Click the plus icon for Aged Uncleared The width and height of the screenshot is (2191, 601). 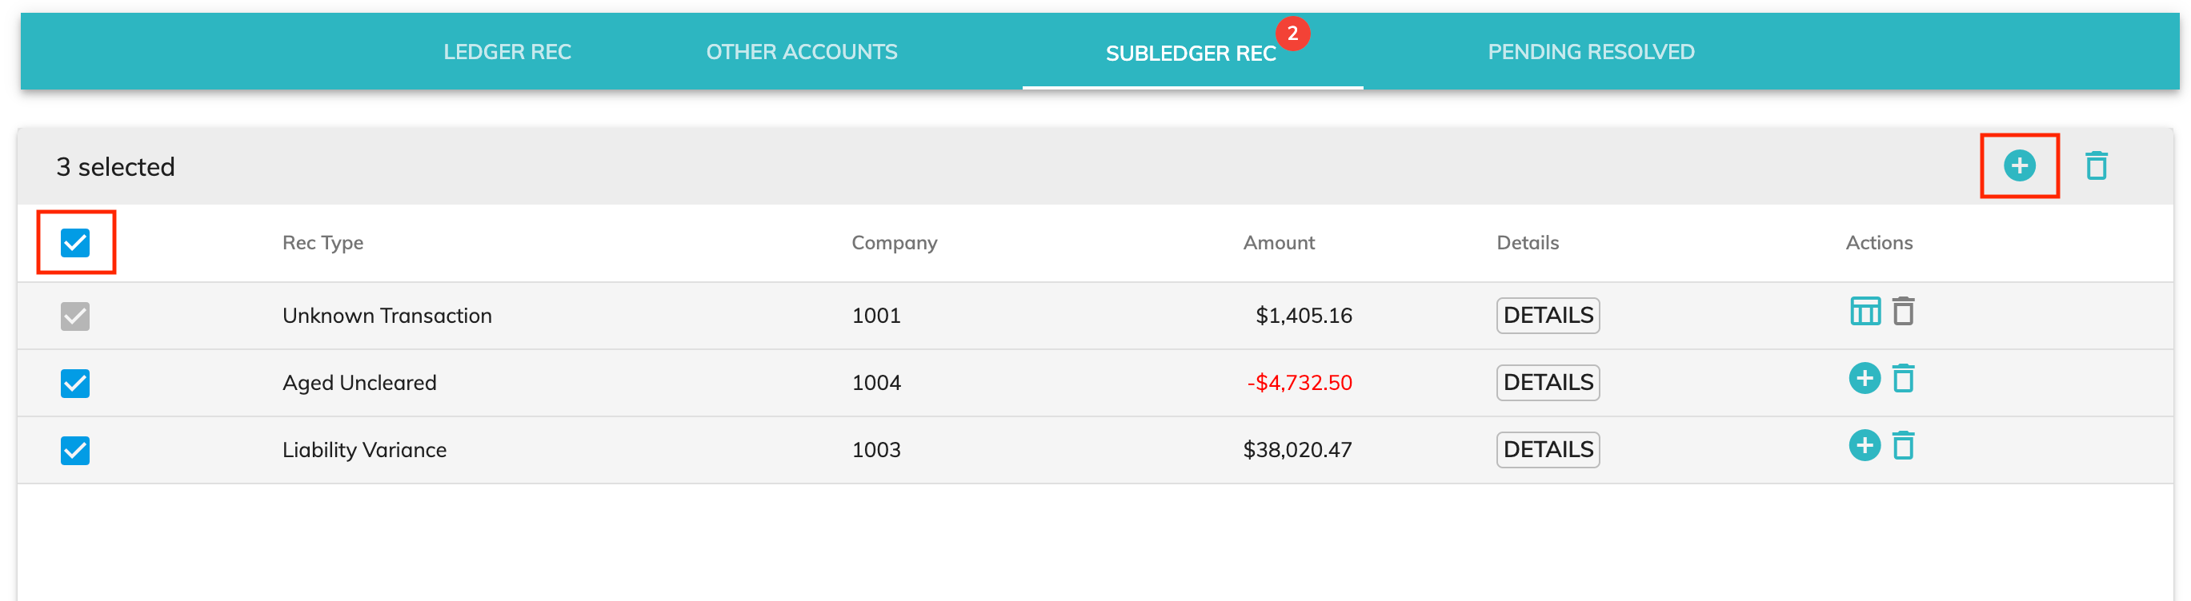1865,379
